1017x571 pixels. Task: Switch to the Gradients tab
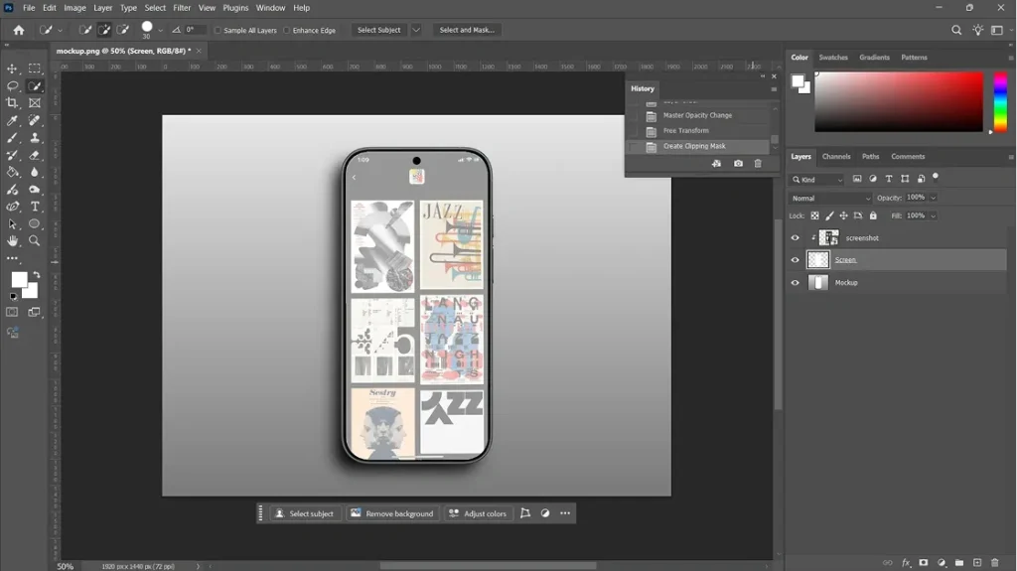[874, 58]
